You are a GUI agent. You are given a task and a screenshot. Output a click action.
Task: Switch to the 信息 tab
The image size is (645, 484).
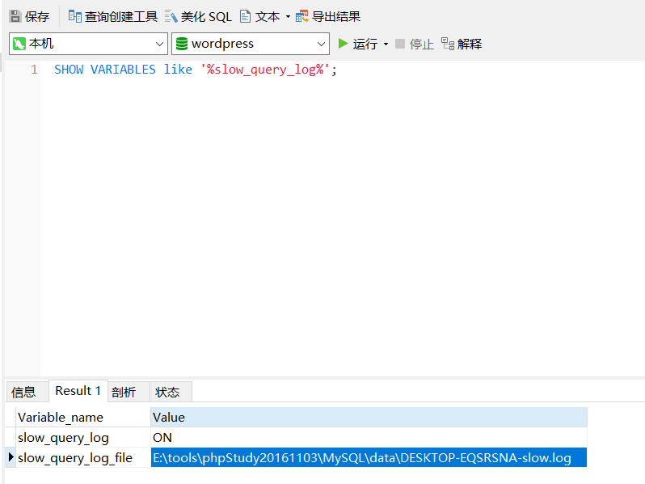click(23, 392)
